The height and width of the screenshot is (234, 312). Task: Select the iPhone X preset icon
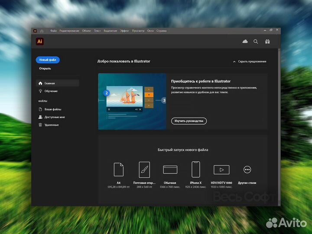(x=195, y=169)
